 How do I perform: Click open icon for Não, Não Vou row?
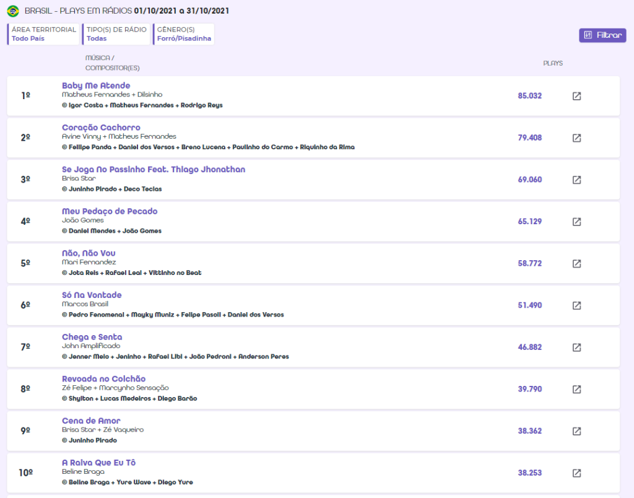click(576, 264)
